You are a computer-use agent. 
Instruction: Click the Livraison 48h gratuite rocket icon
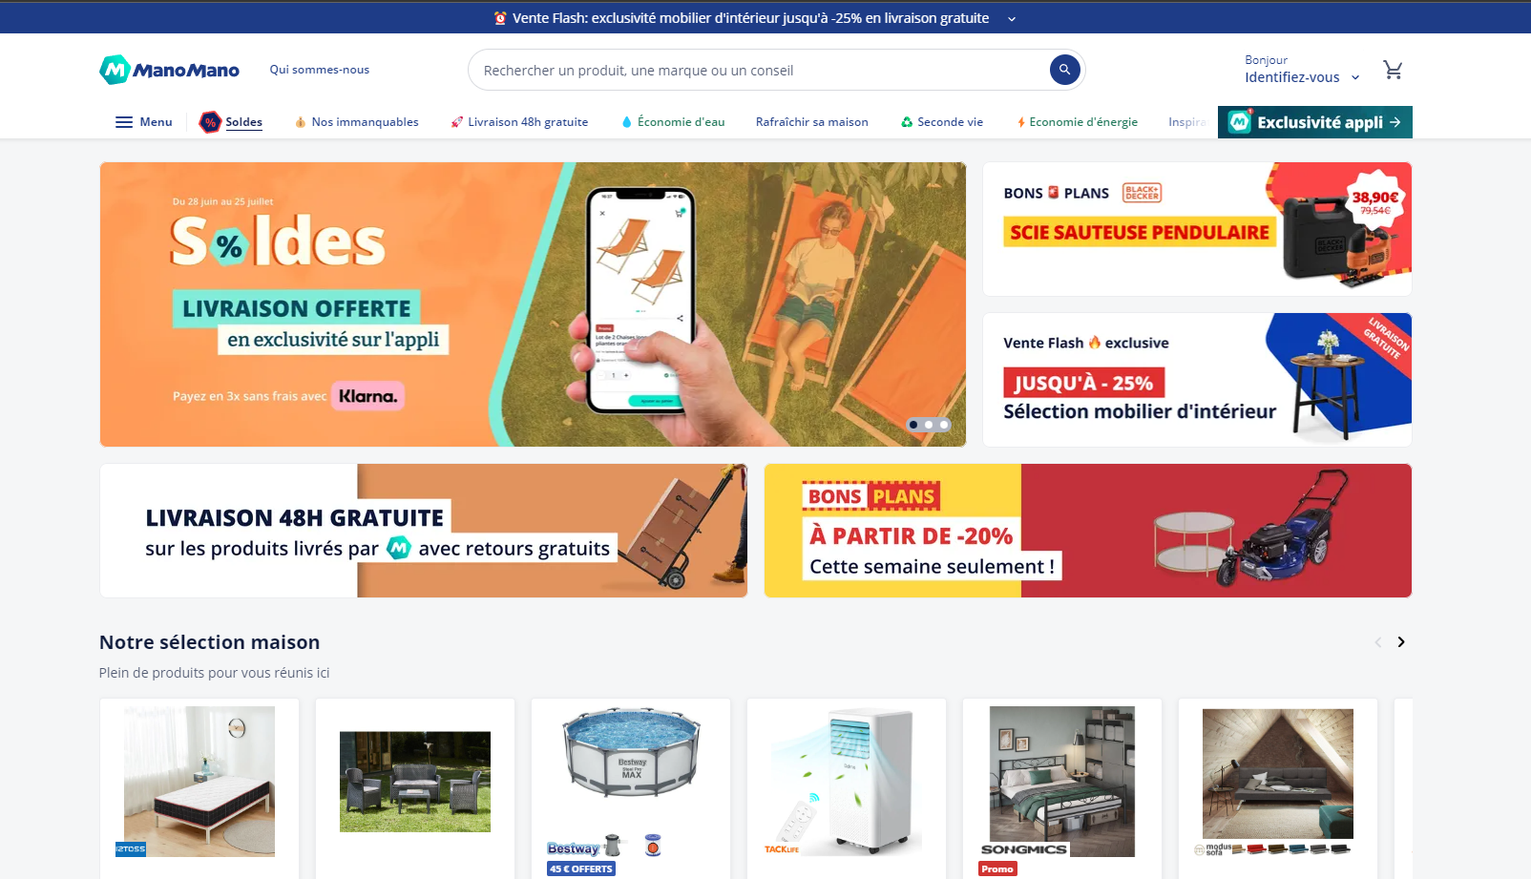point(457,122)
